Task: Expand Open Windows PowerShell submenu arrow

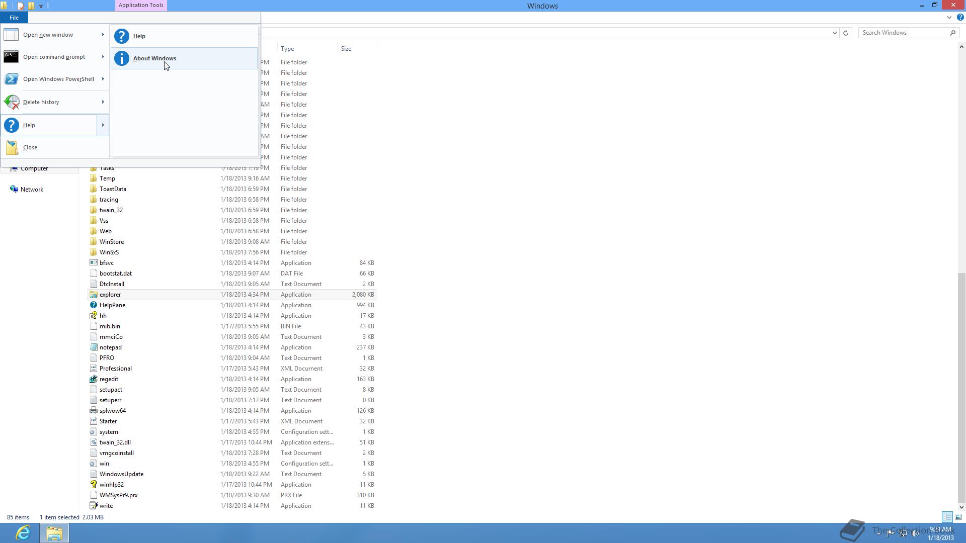Action: (x=103, y=79)
